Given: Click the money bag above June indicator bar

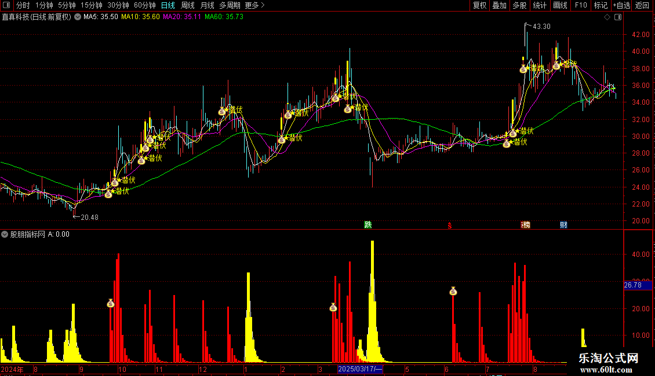Looking at the screenshot, I should 453,291.
